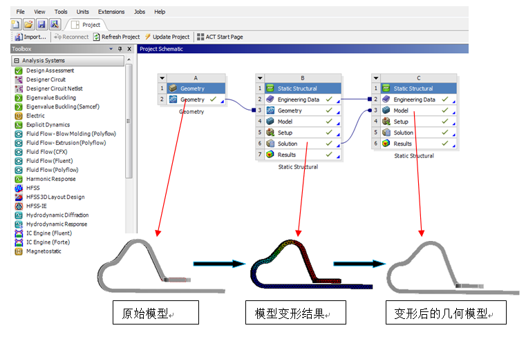Click the Setup cell icon in system B

click(270, 133)
